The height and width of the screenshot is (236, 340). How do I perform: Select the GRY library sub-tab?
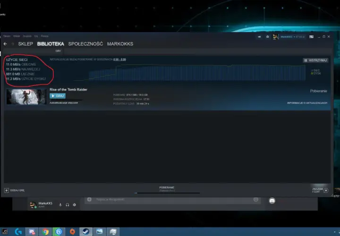coord(58,51)
